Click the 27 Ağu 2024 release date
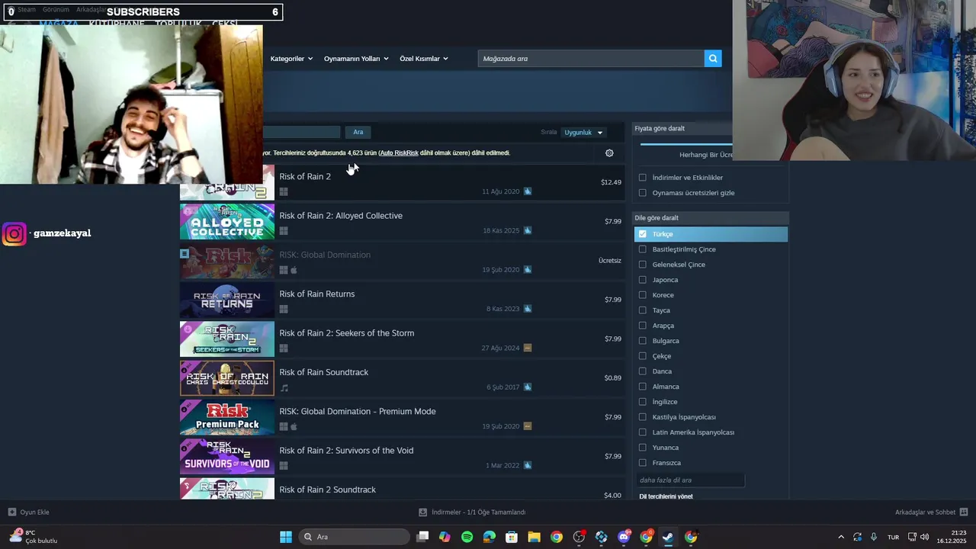 500,348
